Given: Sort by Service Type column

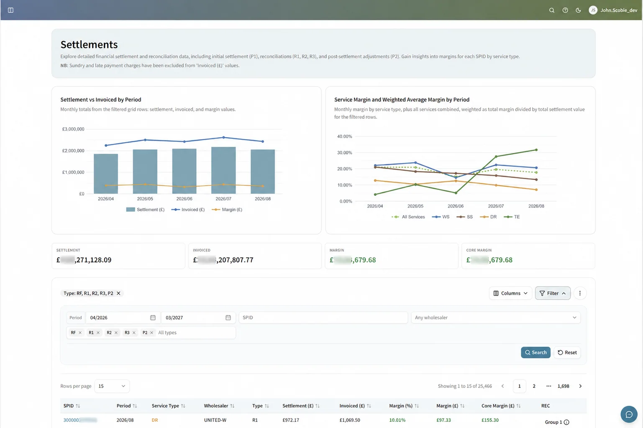Looking at the screenshot, I should (168, 406).
